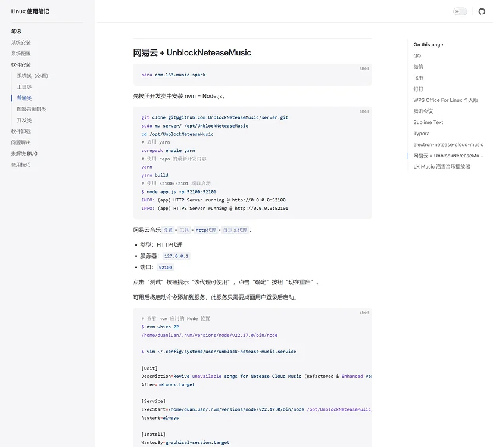Click the 自定义代理 inline code tag
The image size is (493, 447).
click(x=235, y=230)
